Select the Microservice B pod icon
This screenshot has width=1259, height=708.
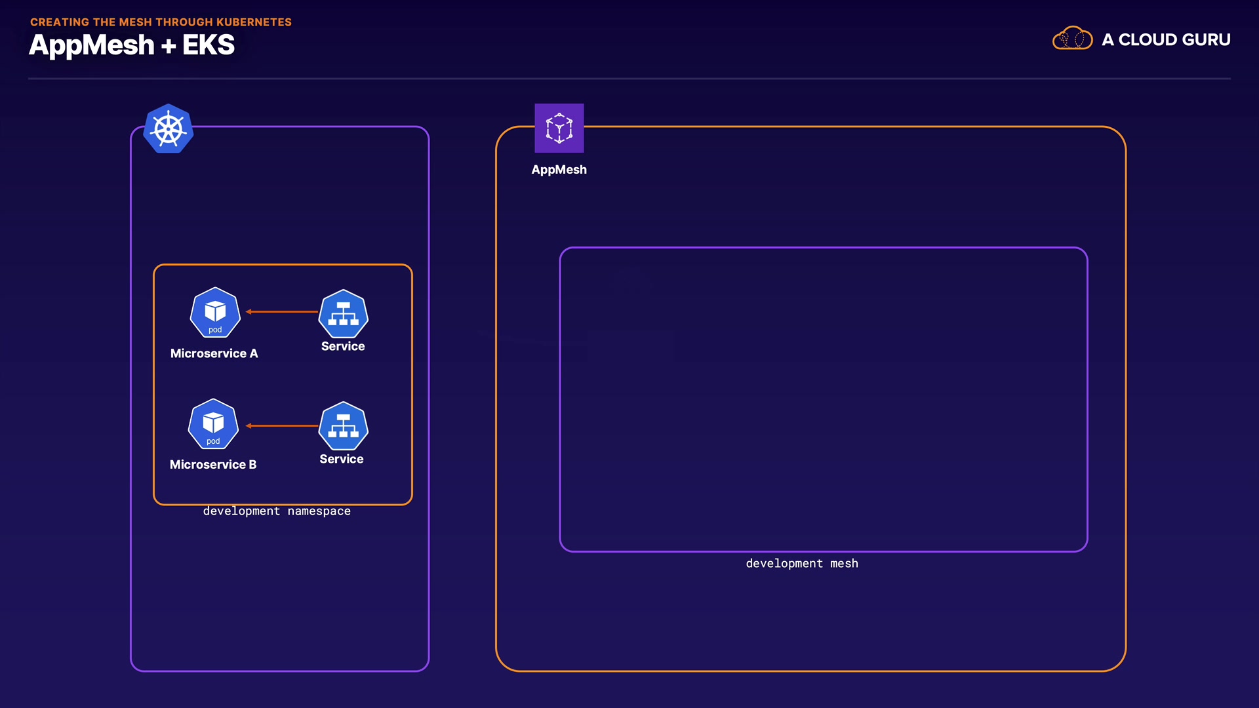(x=213, y=424)
